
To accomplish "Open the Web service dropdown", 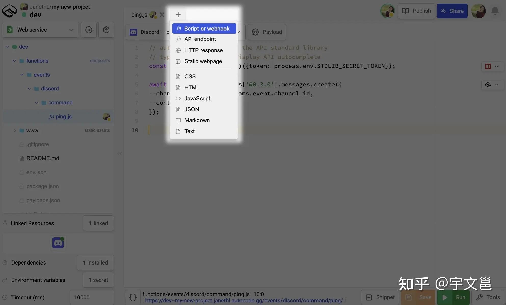I will pos(41,30).
